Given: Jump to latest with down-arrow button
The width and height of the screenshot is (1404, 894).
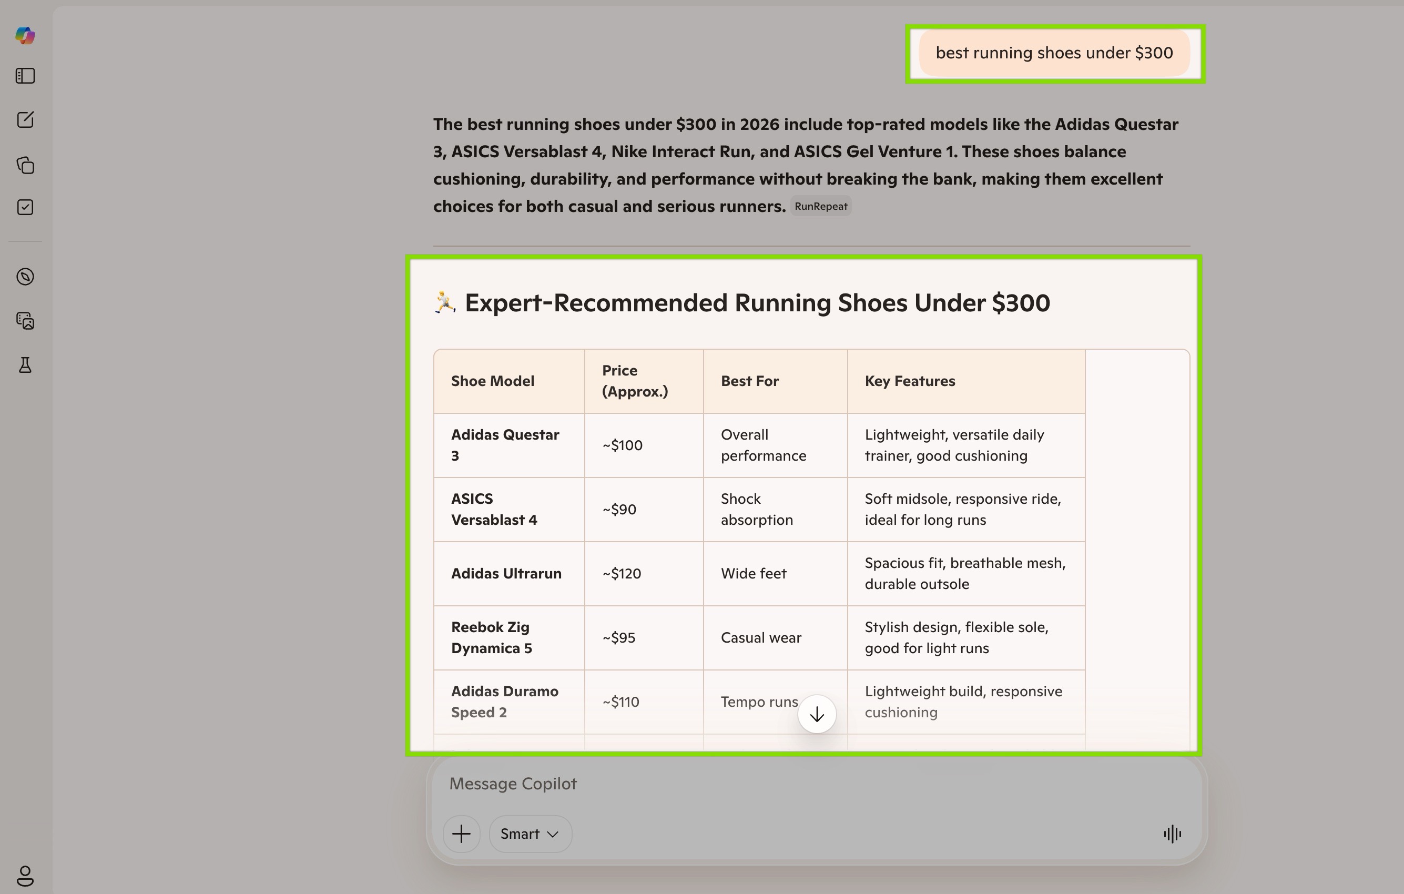Looking at the screenshot, I should click(817, 714).
